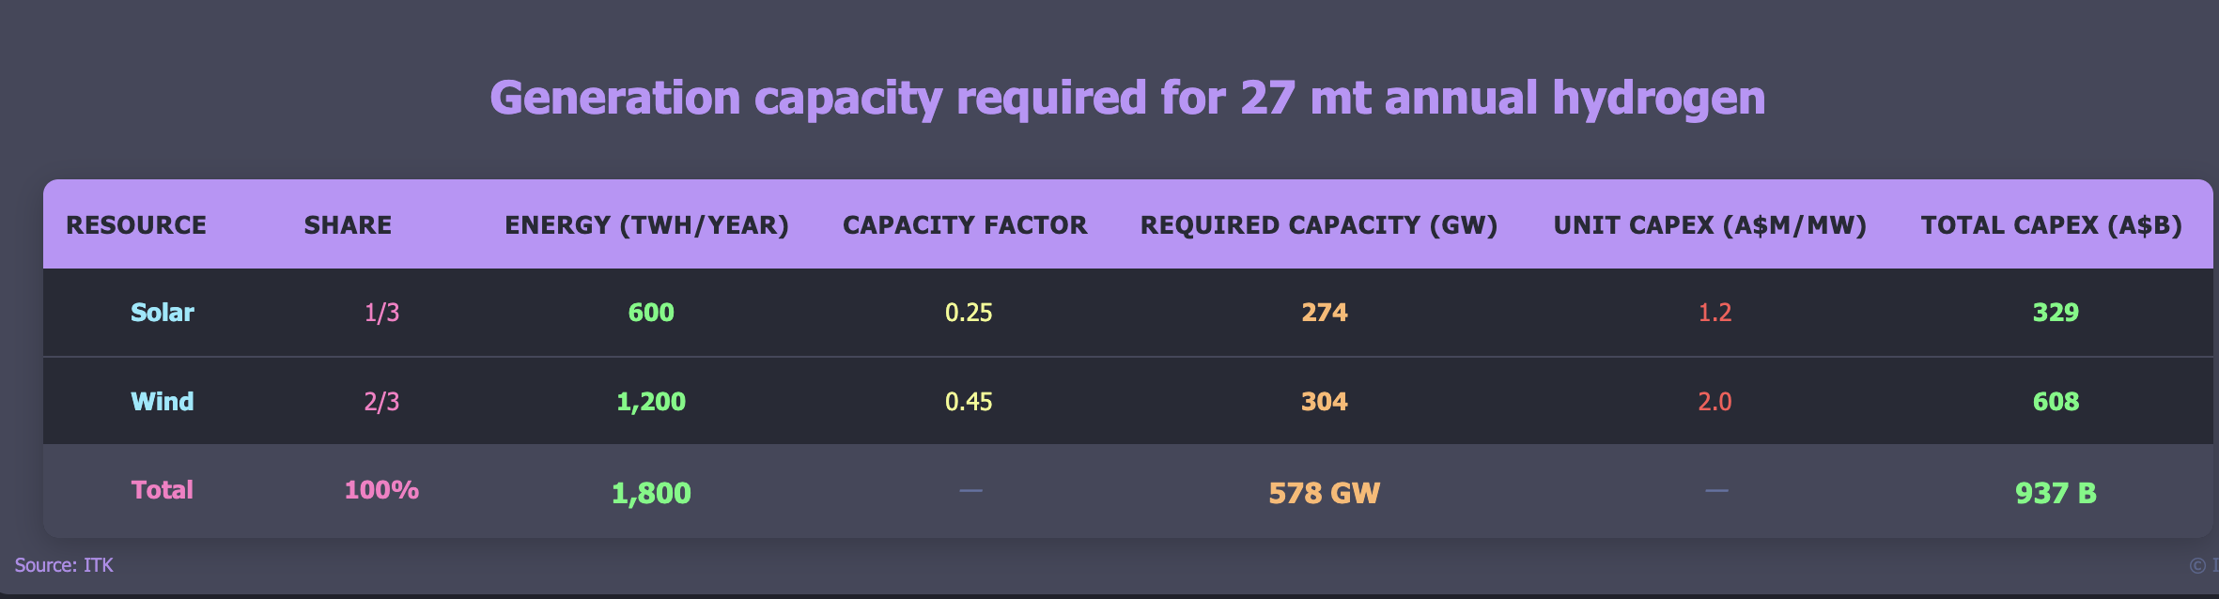Select the Capacity Factor column header
This screenshot has height=599, width=2219.
(x=965, y=225)
